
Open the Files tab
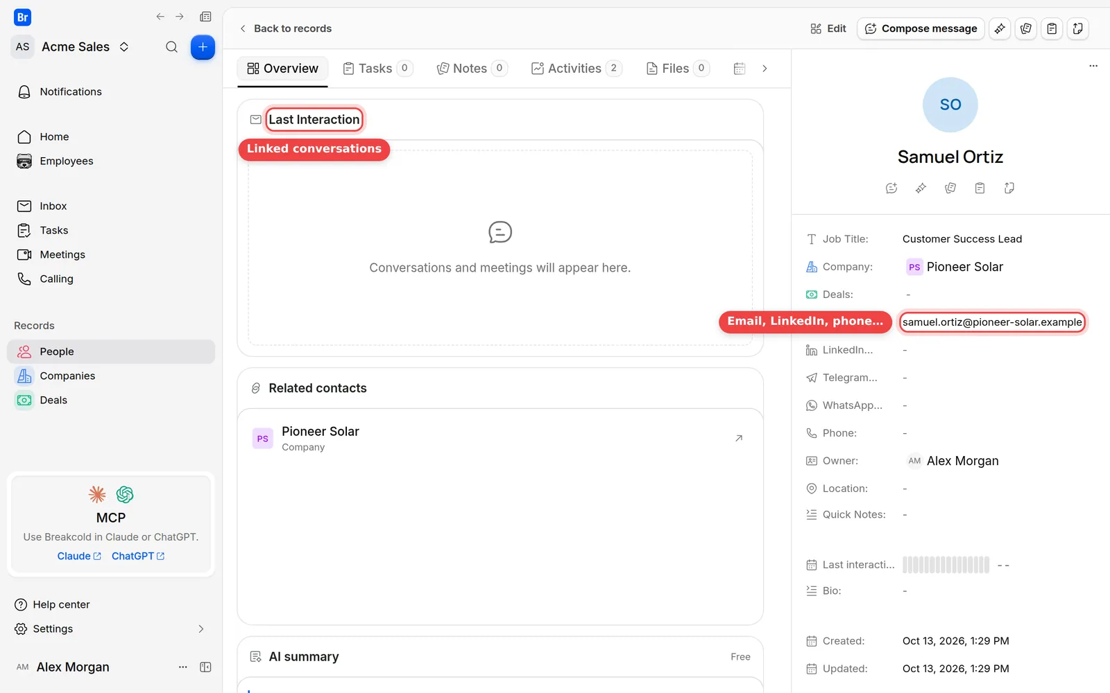(x=677, y=69)
